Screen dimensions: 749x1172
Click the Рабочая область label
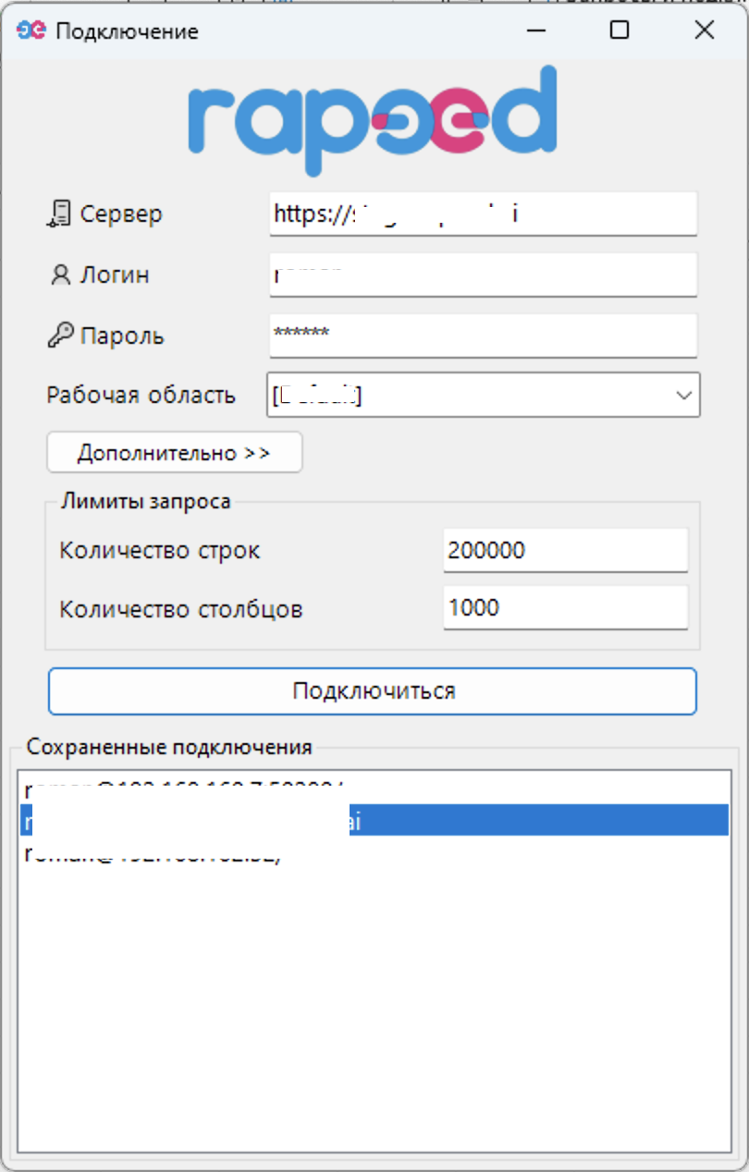coord(141,396)
